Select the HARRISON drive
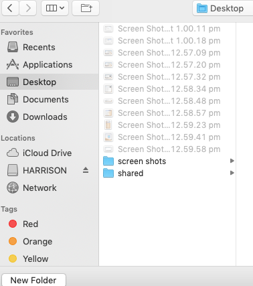This screenshot has height=286, width=253. pos(49,170)
